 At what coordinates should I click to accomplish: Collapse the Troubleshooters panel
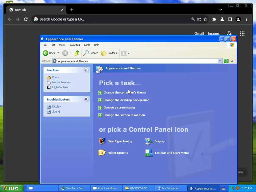86,99
